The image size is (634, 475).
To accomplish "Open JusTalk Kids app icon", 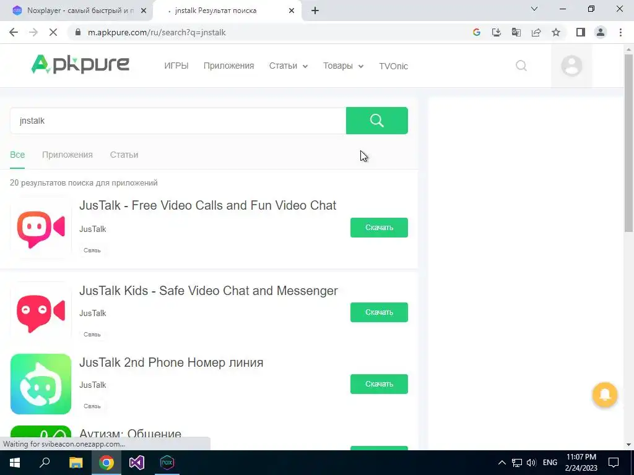I will (x=41, y=312).
